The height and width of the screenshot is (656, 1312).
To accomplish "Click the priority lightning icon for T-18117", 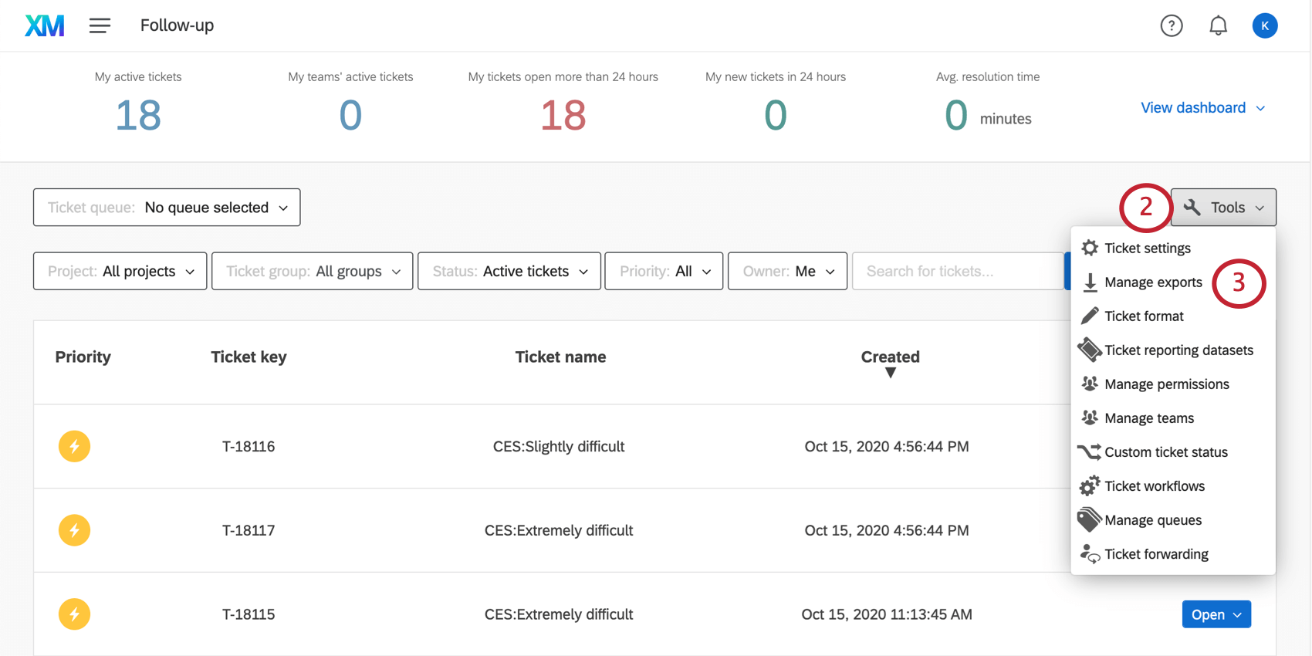I will pyautogui.click(x=74, y=530).
